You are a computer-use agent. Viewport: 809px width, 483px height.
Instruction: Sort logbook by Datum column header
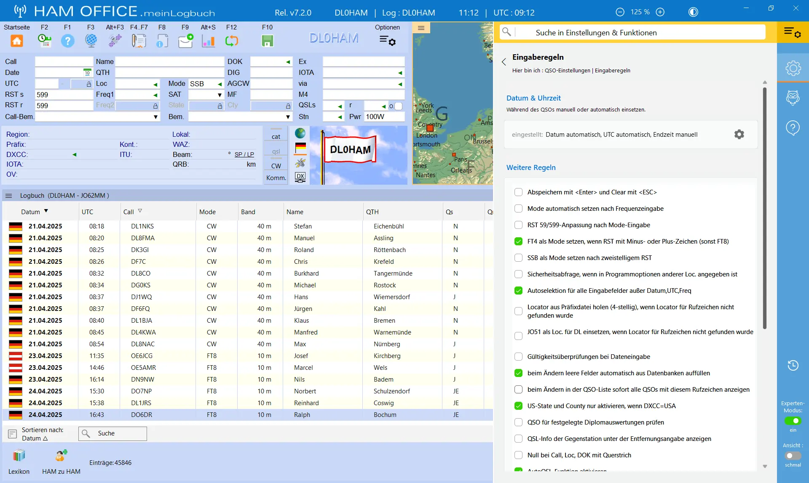point(31,212)
